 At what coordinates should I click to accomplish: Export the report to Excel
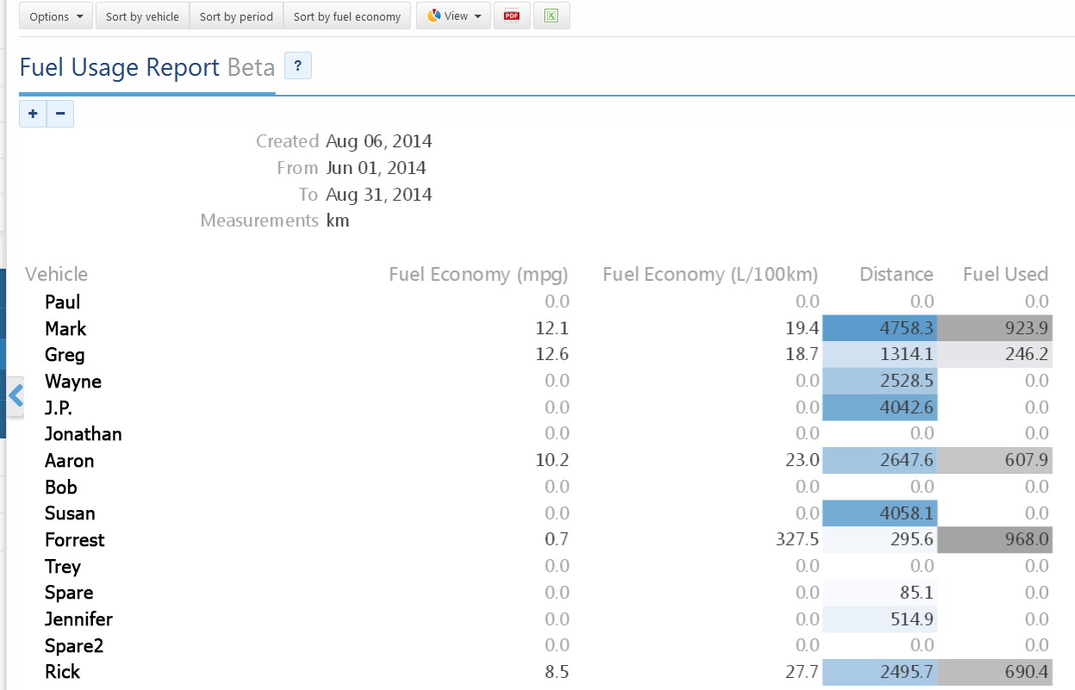coord(551,16)
